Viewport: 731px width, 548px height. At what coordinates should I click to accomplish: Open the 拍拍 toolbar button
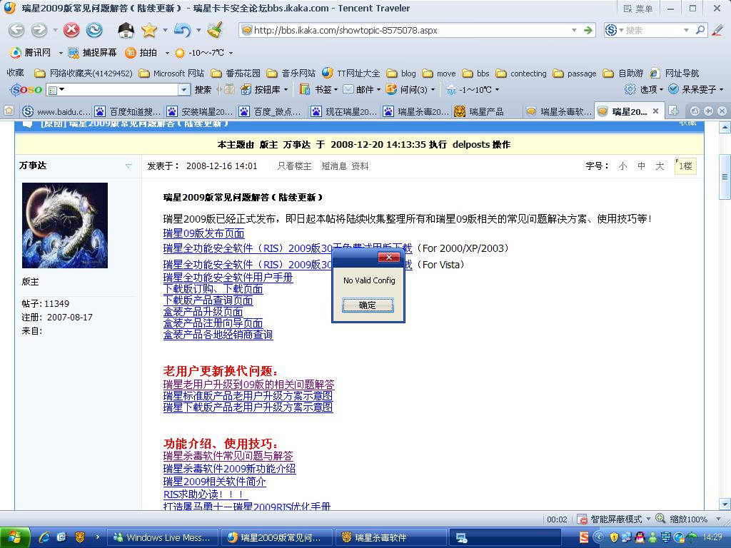coord(141,53)
